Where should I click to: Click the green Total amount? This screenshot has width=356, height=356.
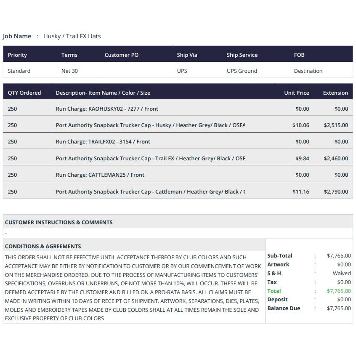[338, 291]
